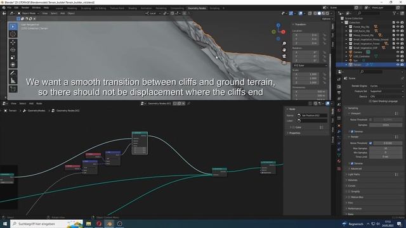
Task: Click the green Y axis gizmo ball
Action: coord(273,32)
